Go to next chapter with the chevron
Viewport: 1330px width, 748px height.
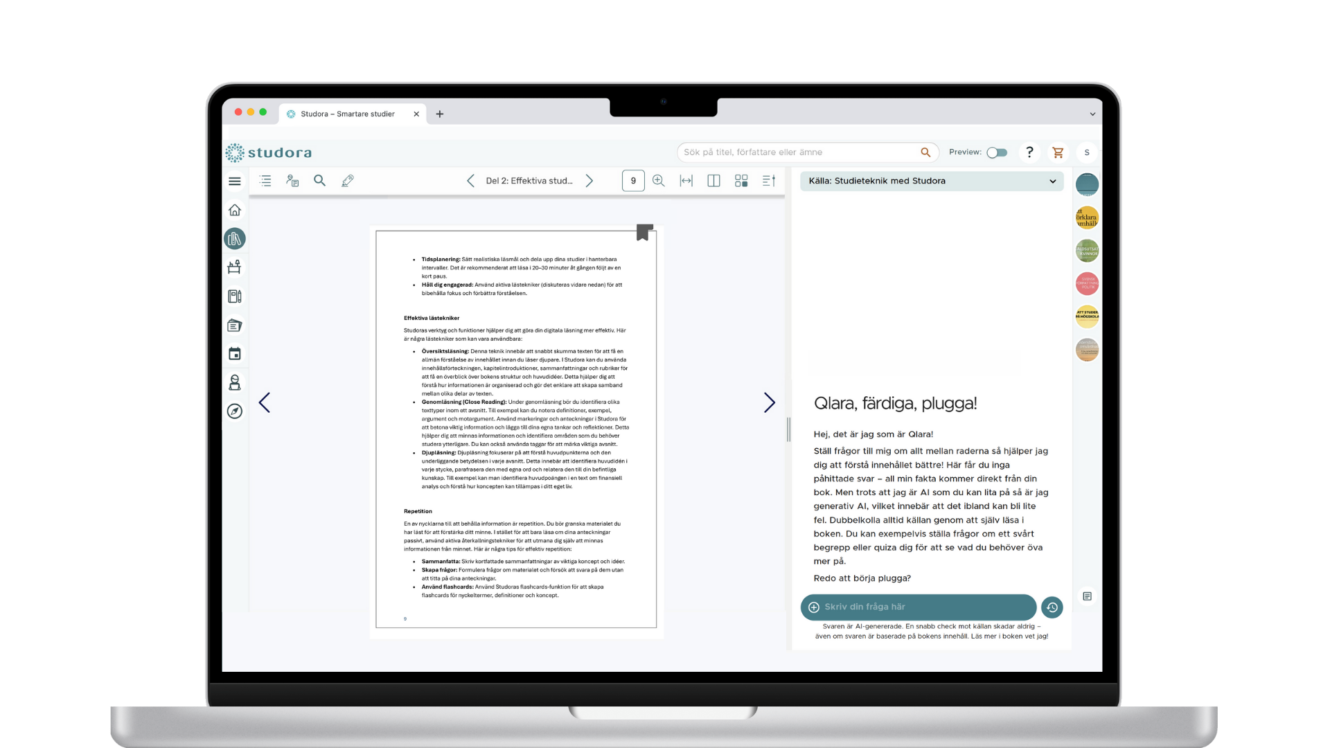point(589,181)
